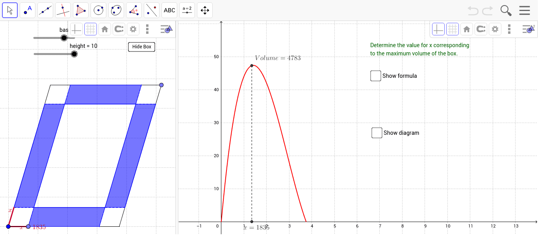Select the ABC text tool
The height and width of the screenshot is (235, 538).
(169, 10)
